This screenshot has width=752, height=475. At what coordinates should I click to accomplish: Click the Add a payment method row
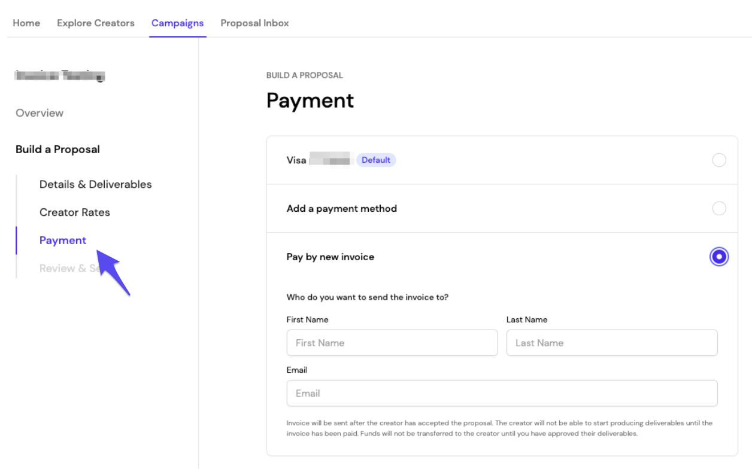pos(502,208)
